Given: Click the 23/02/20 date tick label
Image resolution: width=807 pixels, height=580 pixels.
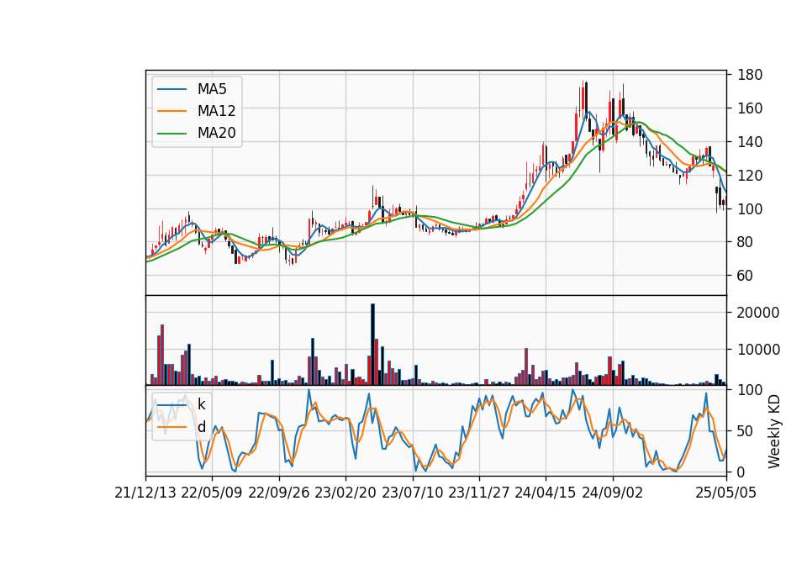Looking at the screenshot, I should click(x=345, y=493).
